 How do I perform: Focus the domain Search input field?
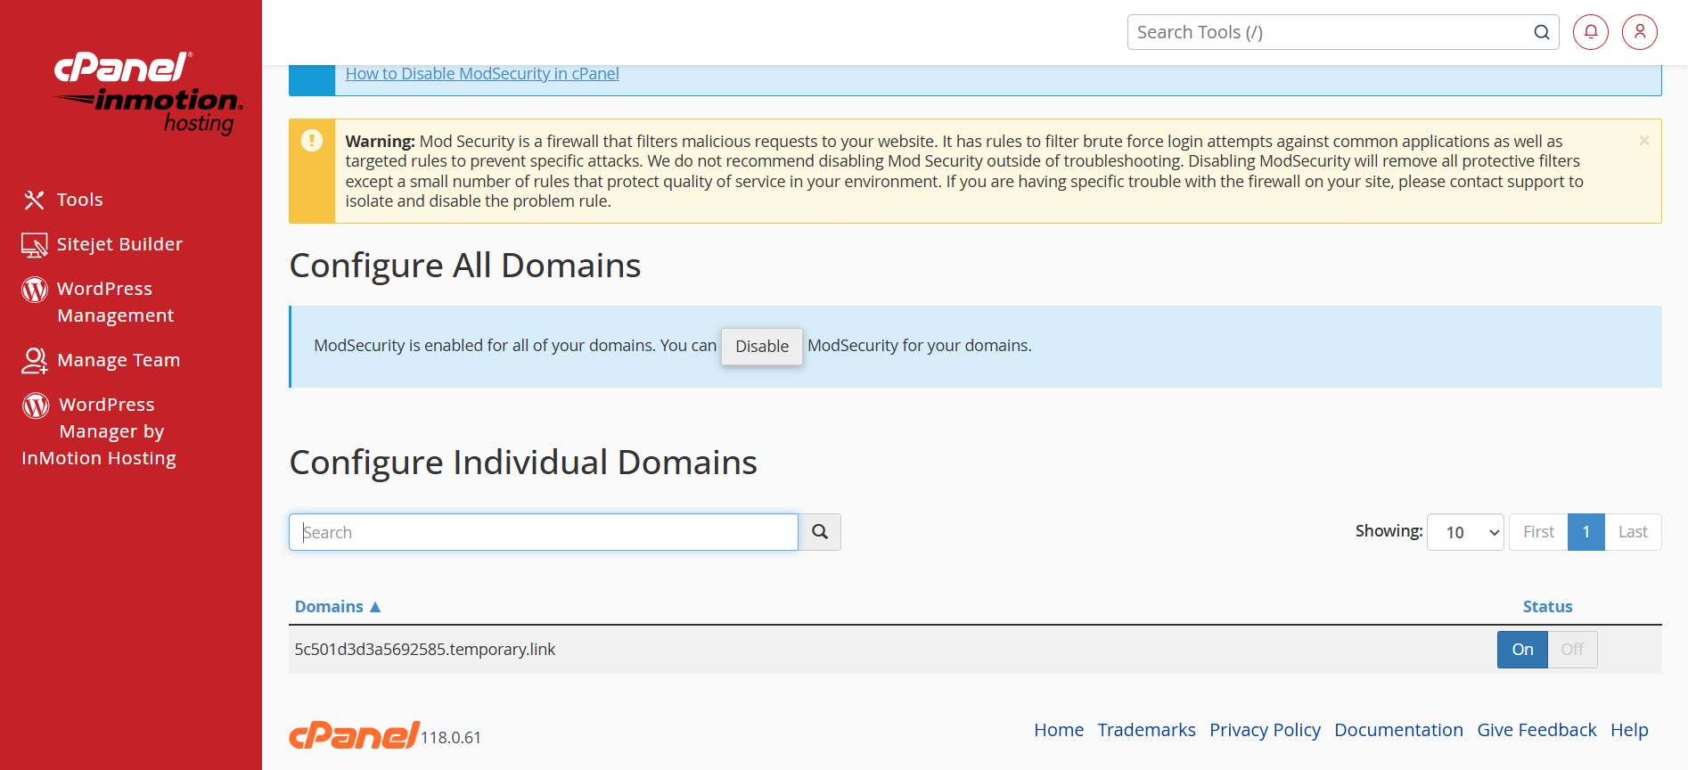(544, 532)
